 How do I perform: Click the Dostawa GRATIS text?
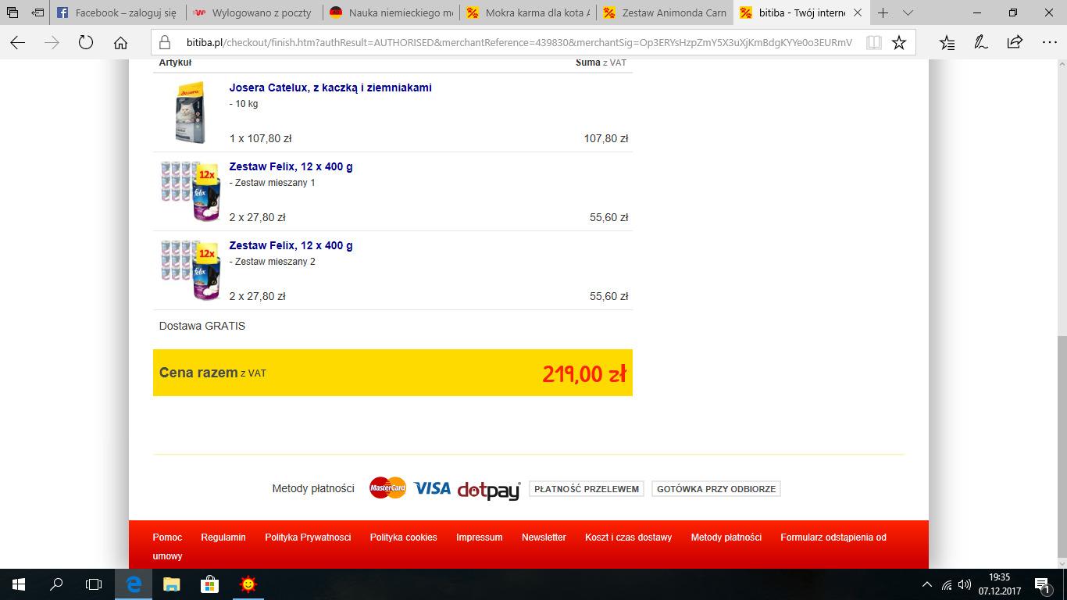(202, 326)
